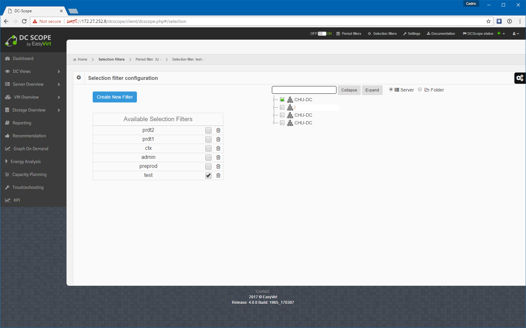Bookmark this page with the star icon
526x328 pixels.
489,21
